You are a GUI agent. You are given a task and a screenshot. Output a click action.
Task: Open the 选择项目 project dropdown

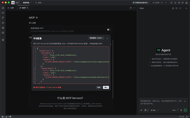27,3
